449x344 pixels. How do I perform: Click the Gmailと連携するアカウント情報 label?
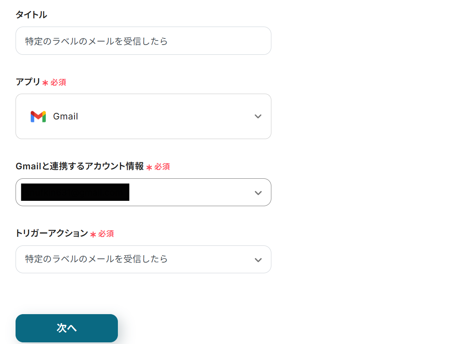[x=79, y=166]
